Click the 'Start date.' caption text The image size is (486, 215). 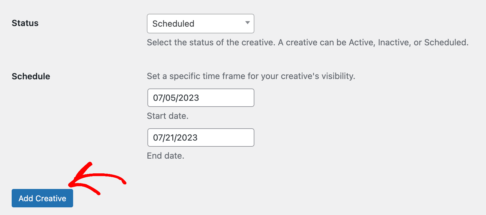coord(168,116)
